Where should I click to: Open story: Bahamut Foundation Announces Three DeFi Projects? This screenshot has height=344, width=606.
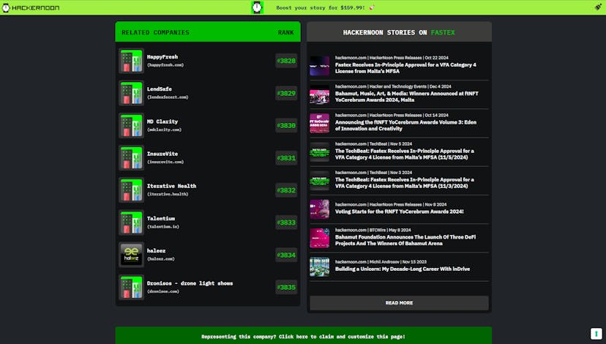405,240
